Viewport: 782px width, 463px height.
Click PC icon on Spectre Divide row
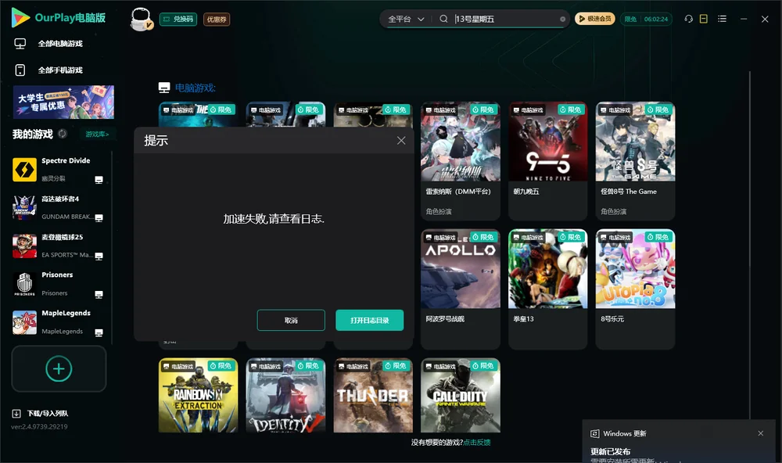(99, 180)
